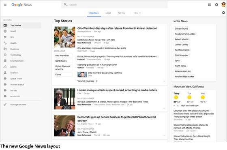Click the Whole Foods Market chip
The height and width of the screenshot is (150, 227).
click(184, 77)
